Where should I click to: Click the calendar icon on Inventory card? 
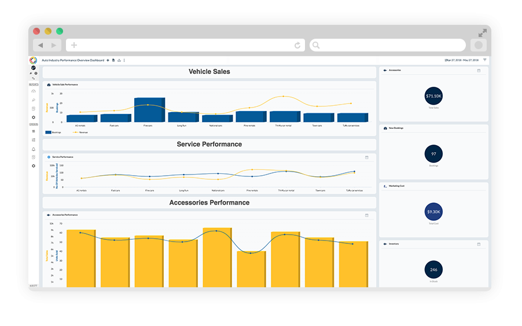point(479,244)
